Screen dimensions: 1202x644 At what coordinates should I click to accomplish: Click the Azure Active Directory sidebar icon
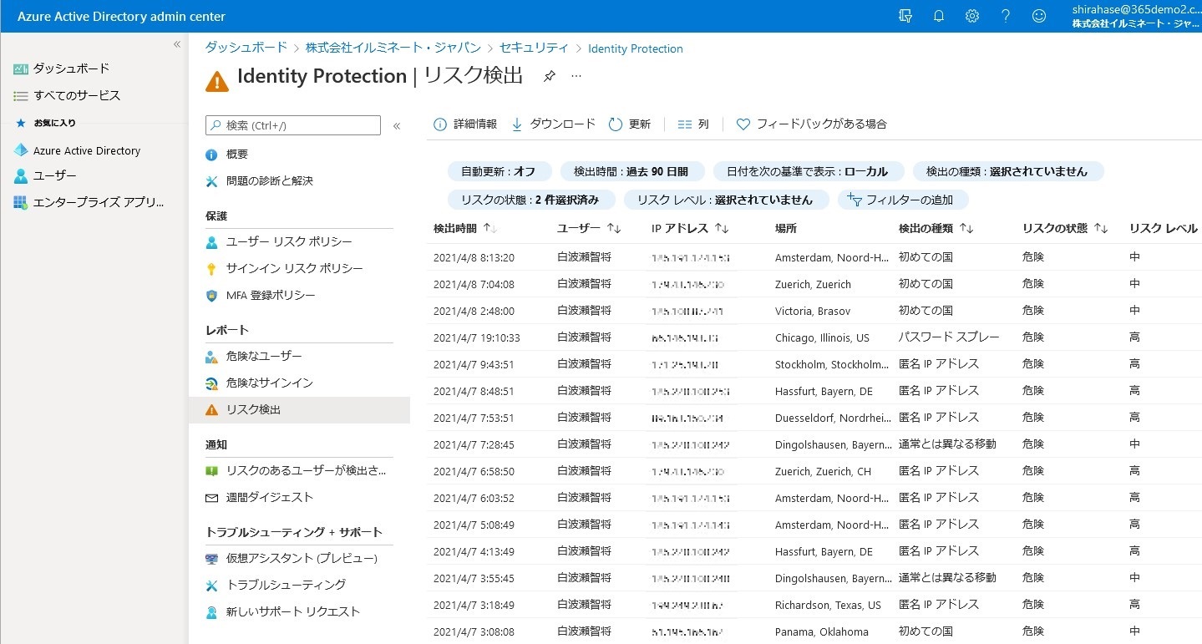pos(21,150)
